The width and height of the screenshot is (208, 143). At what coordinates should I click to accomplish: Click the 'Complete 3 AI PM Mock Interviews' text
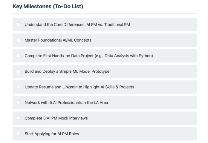56,118
